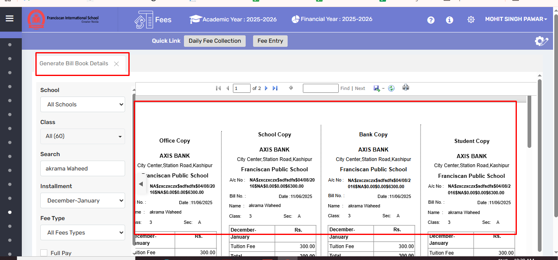This screenshot has height=260, width=558.
Task: Open Fee Entry quick link
Action: [270, 41]
